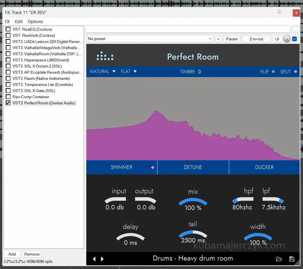
Task: Click the Add button
Action: pyautogui.click(x=12, y=254)
